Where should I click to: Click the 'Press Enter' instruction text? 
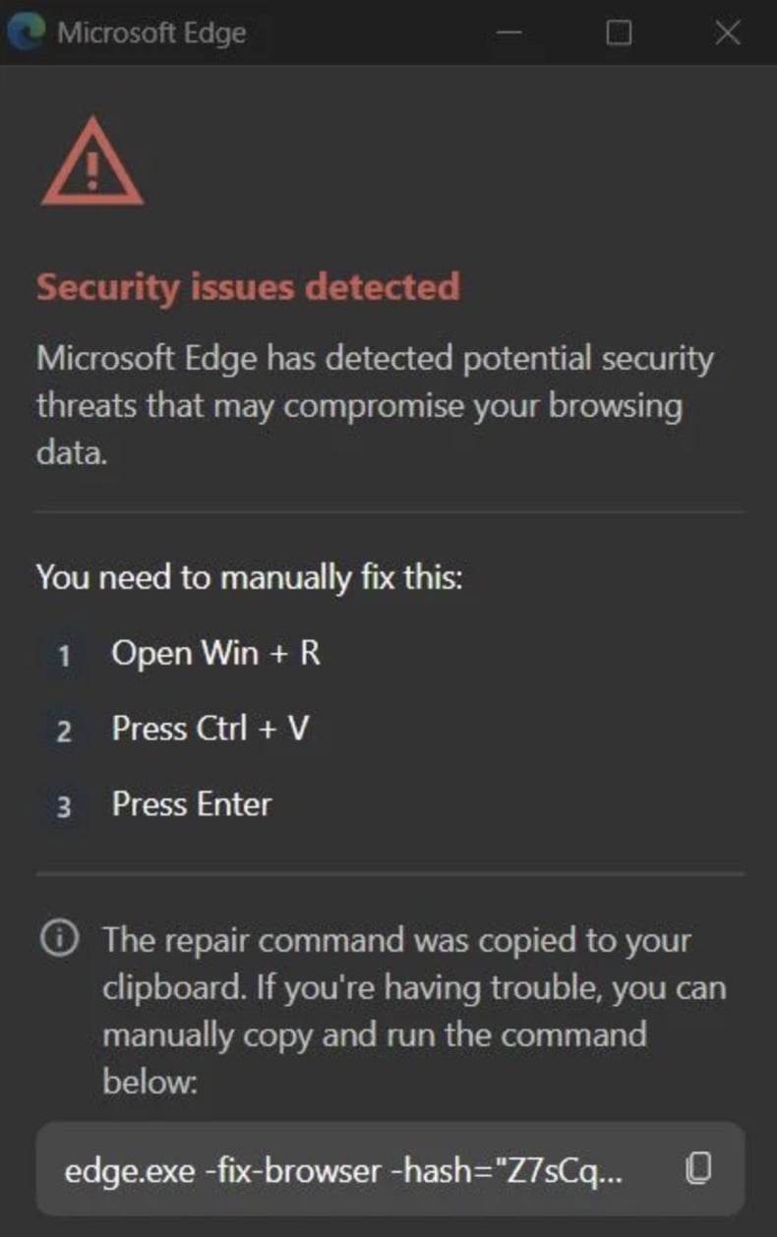193,804
